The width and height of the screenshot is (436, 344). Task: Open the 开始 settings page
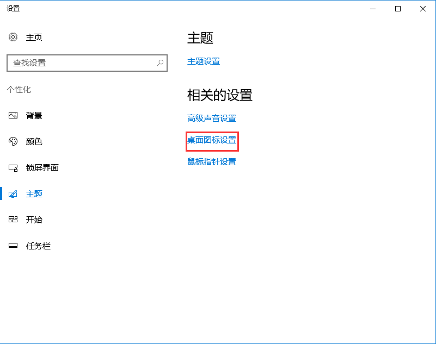pyautogui.click(x=34, y=220)
